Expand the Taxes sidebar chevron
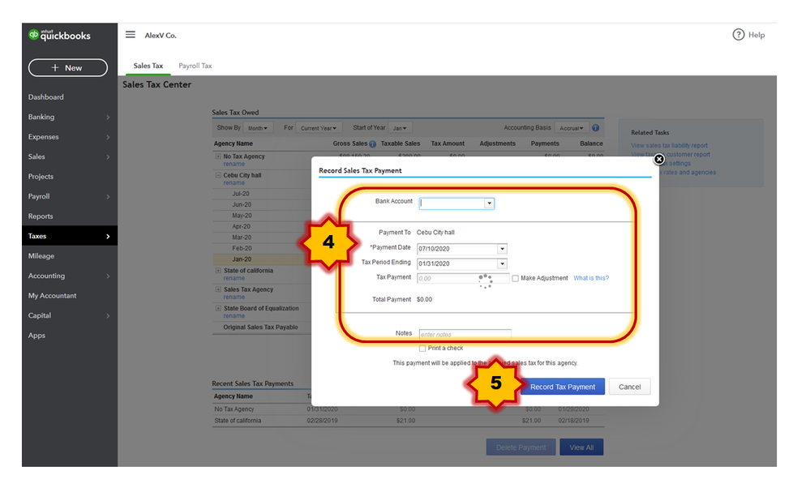The image size is (810, 488). [x=108, y=237]
